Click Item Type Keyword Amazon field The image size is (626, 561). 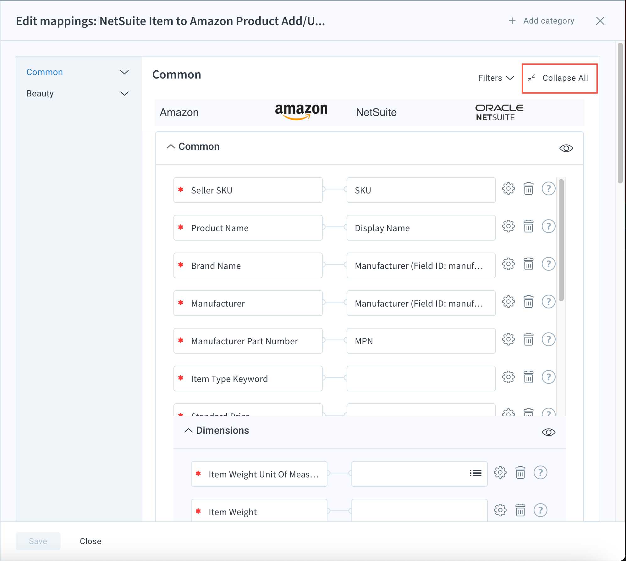[x=248, y=379]
